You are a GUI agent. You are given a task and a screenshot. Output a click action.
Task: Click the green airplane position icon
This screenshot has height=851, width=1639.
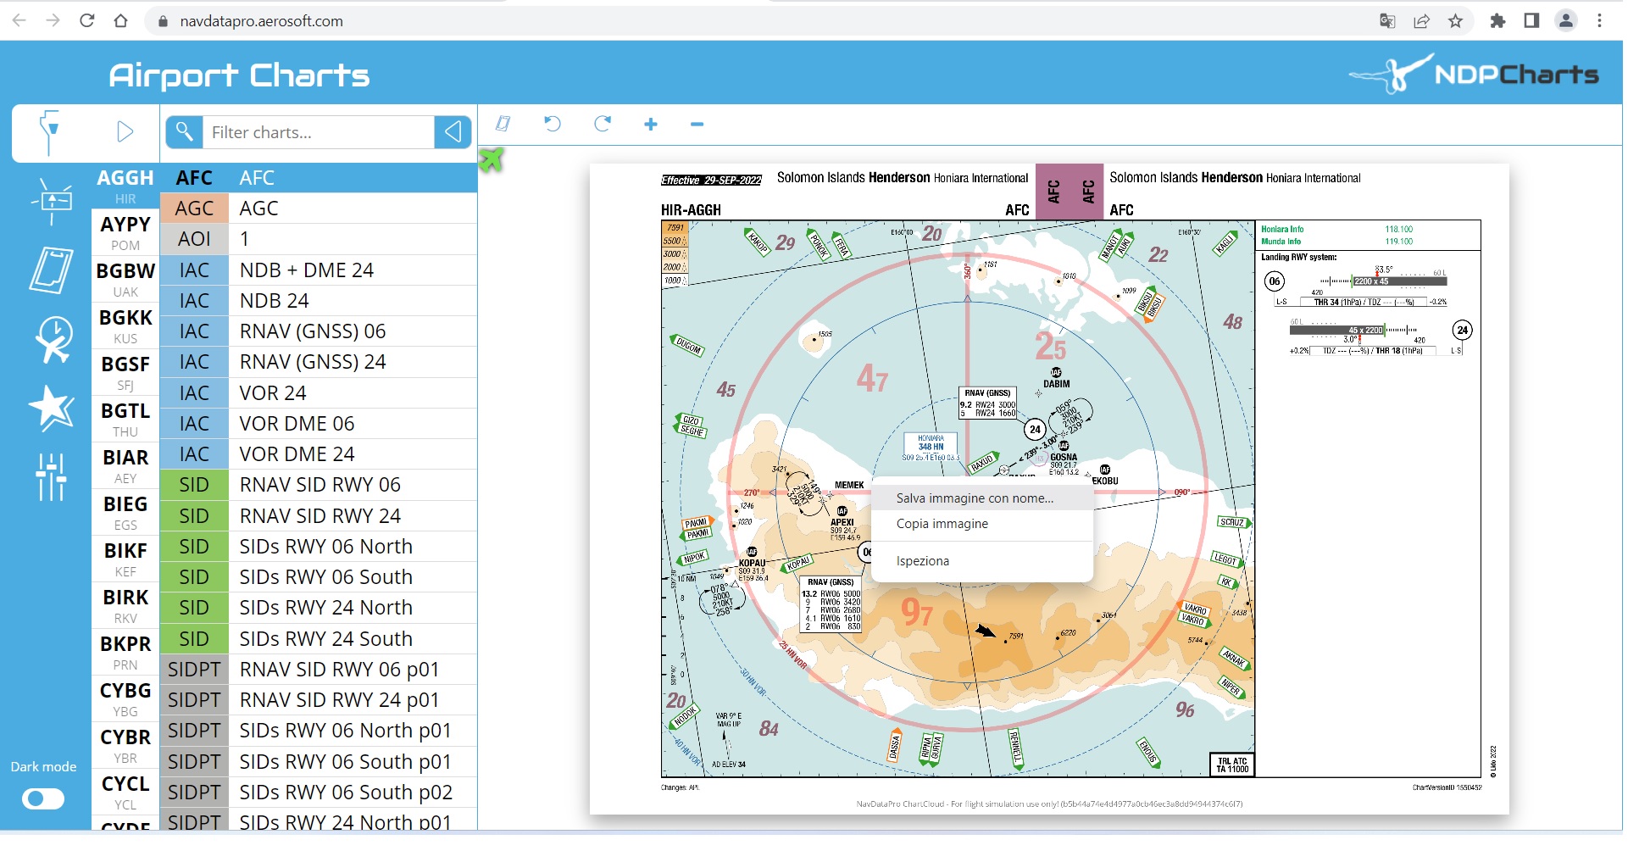click(492, 159)
